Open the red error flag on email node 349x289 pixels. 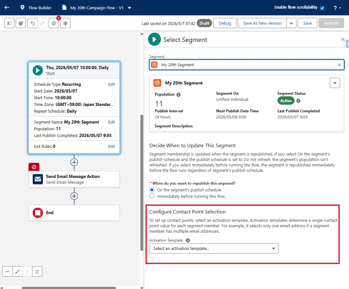[x=34, y=167]
